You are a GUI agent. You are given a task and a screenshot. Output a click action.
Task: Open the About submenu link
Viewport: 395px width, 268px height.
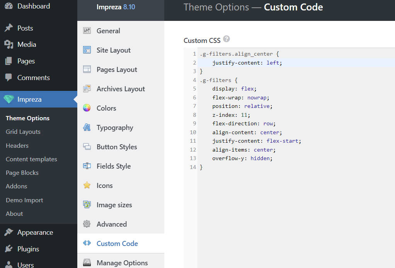[14, 213]
